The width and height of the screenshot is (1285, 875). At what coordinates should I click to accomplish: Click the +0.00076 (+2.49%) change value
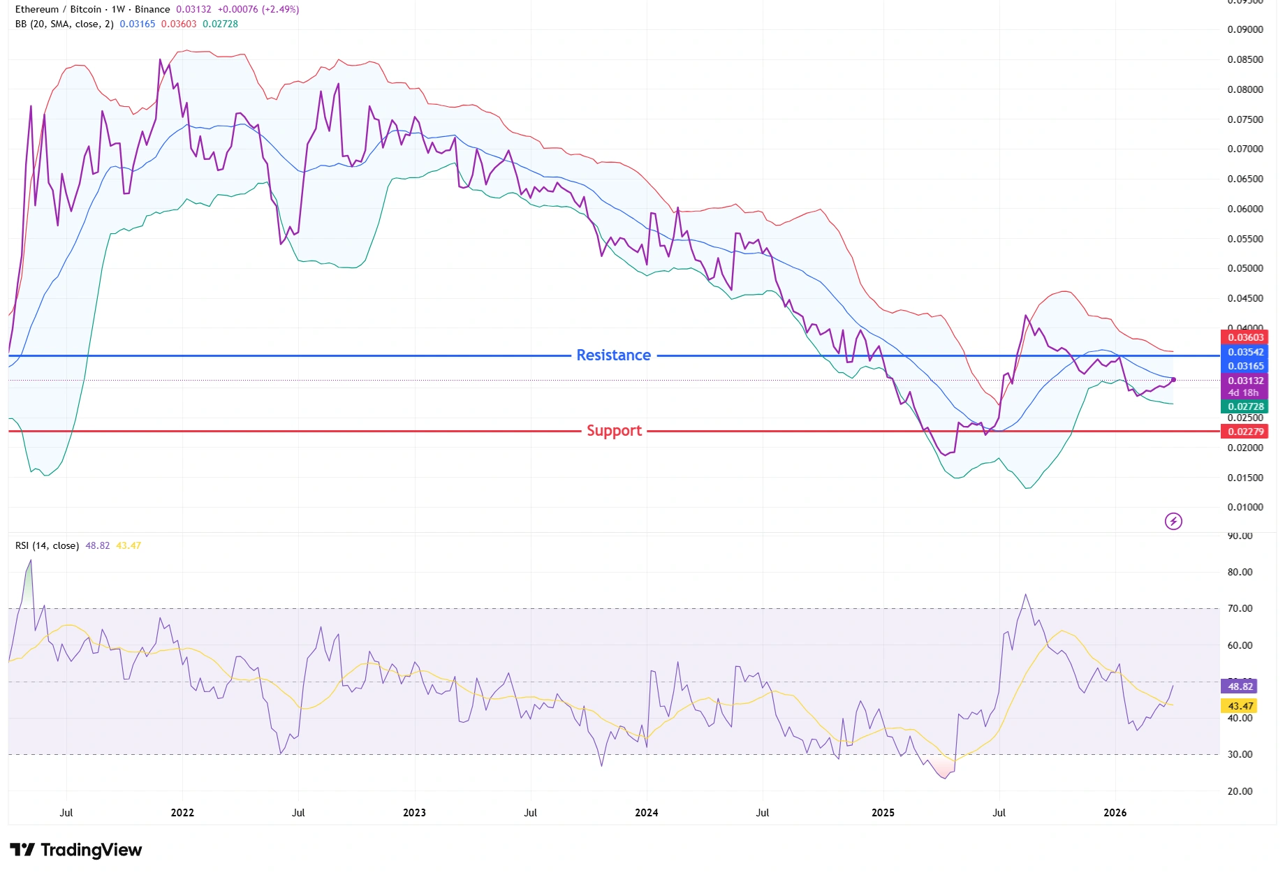pos(258,10)
